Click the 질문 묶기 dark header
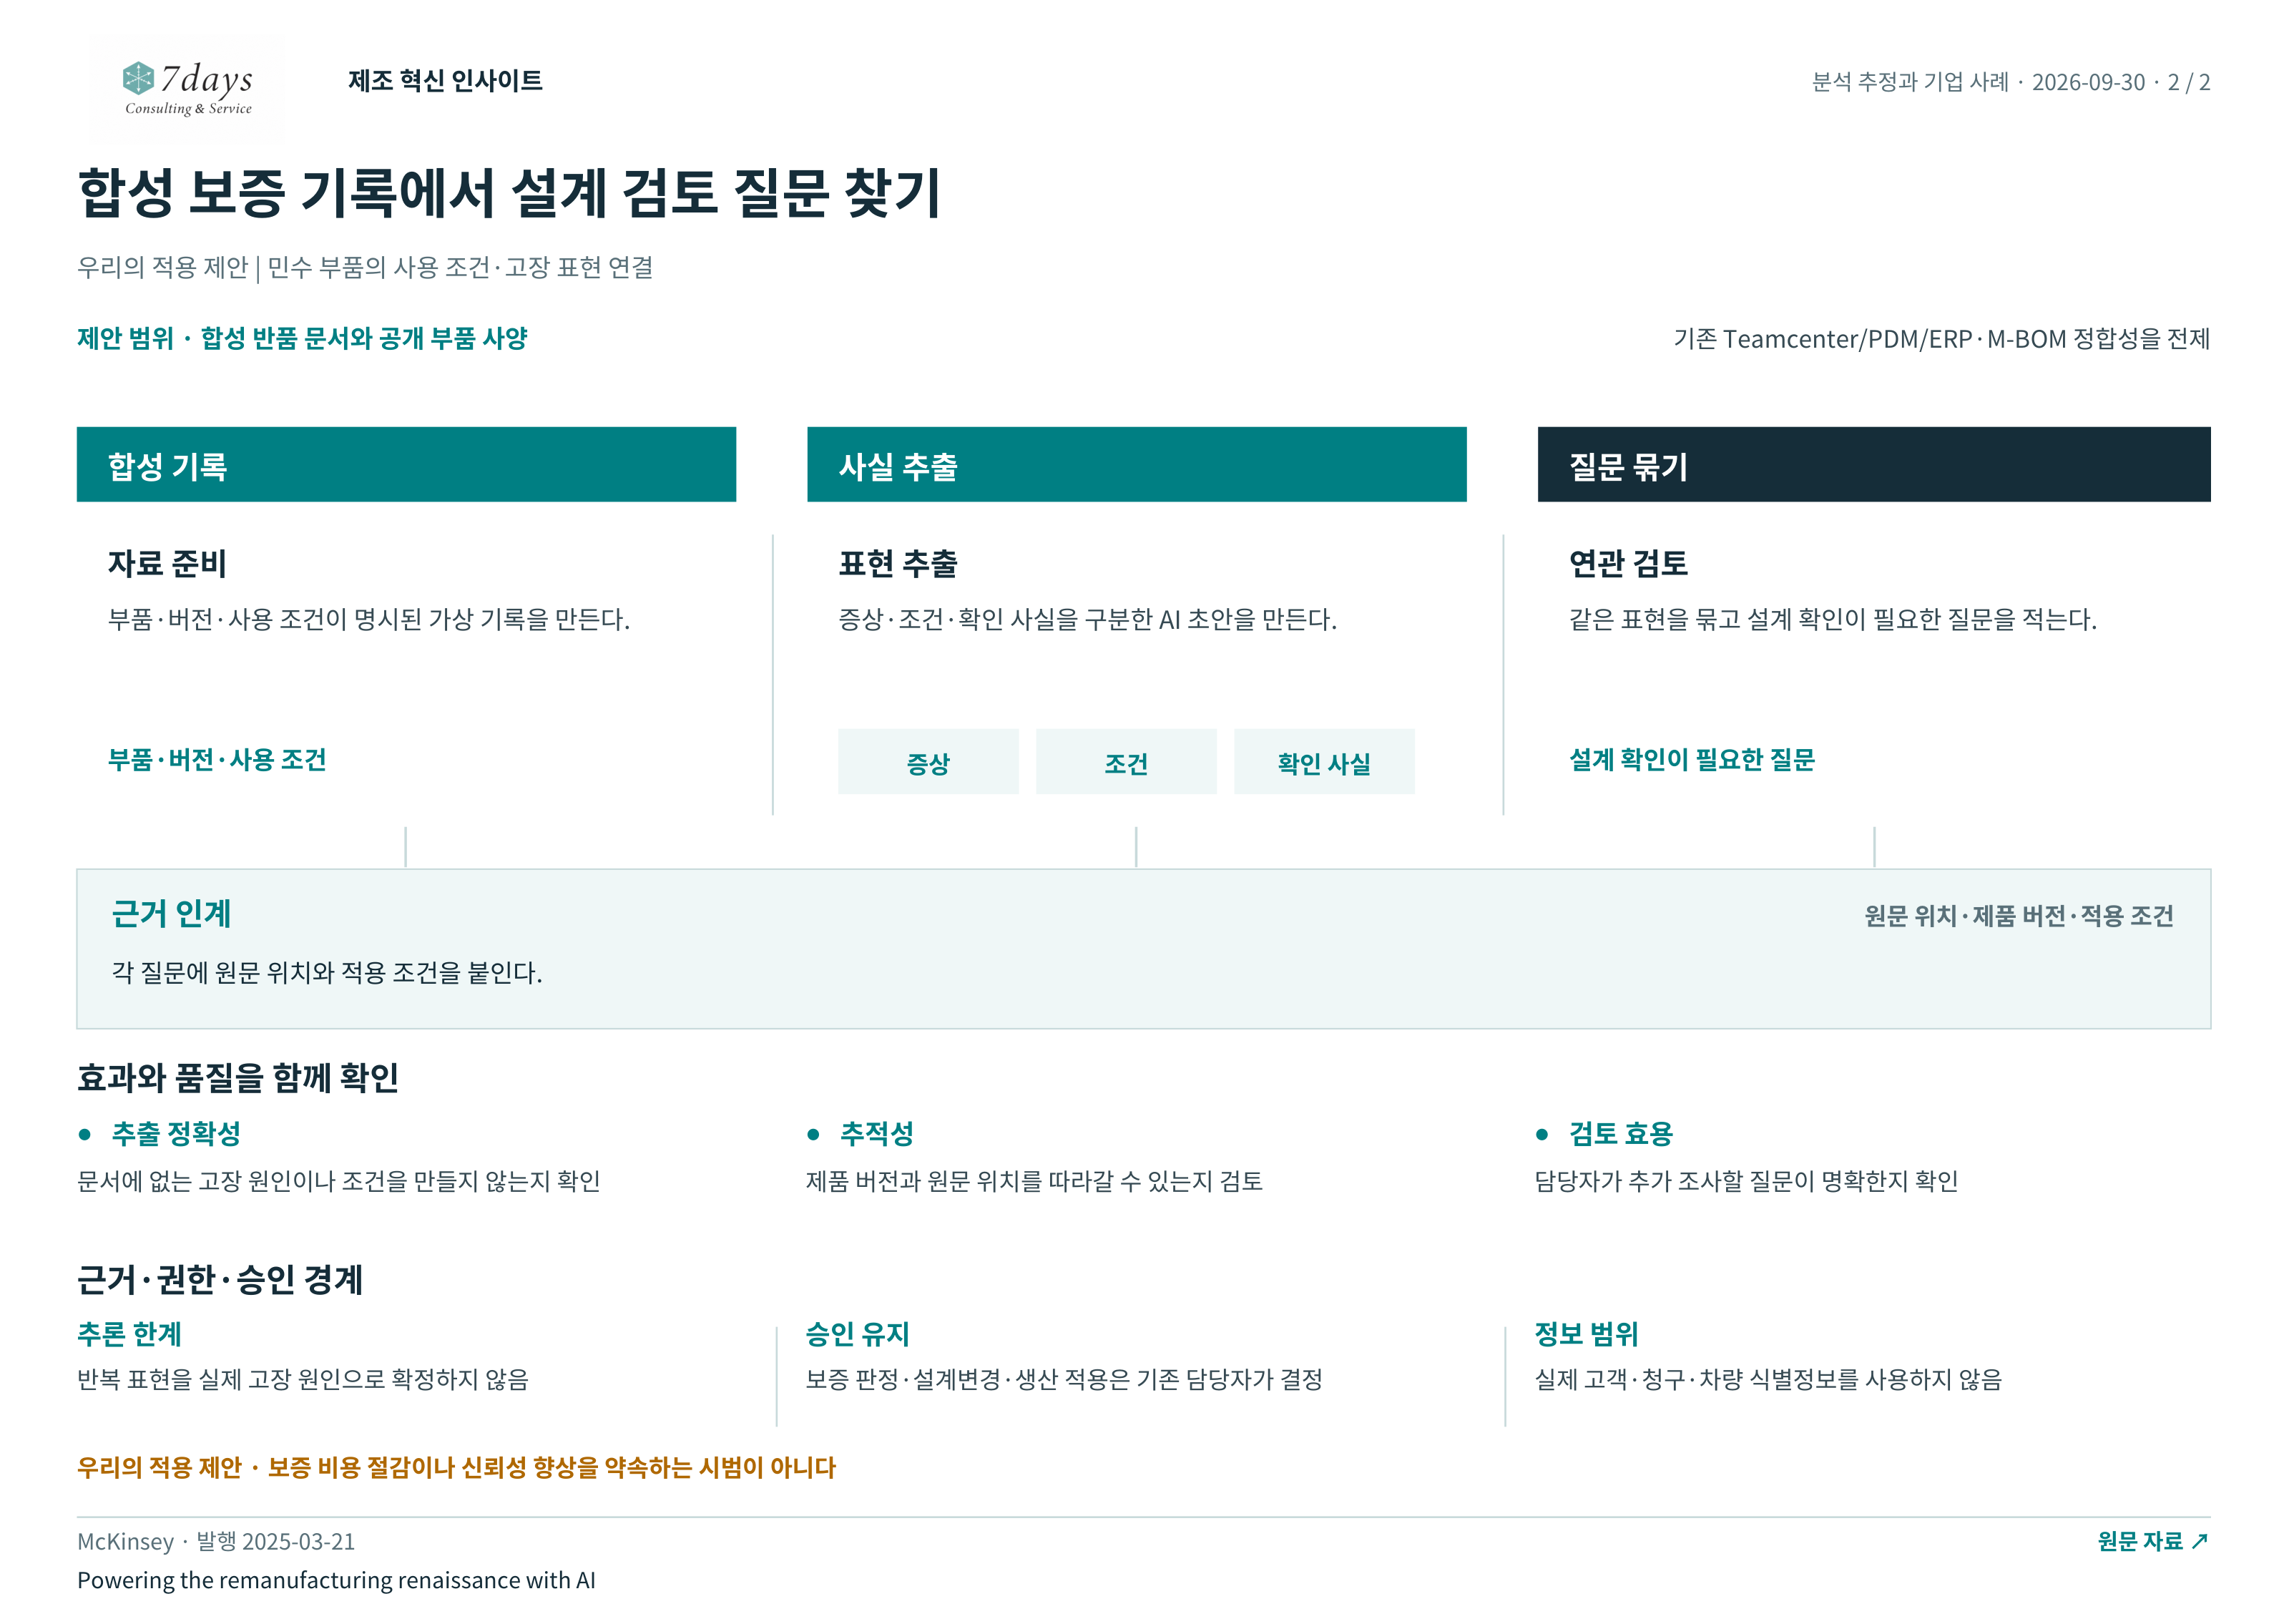 point(1873,464)
